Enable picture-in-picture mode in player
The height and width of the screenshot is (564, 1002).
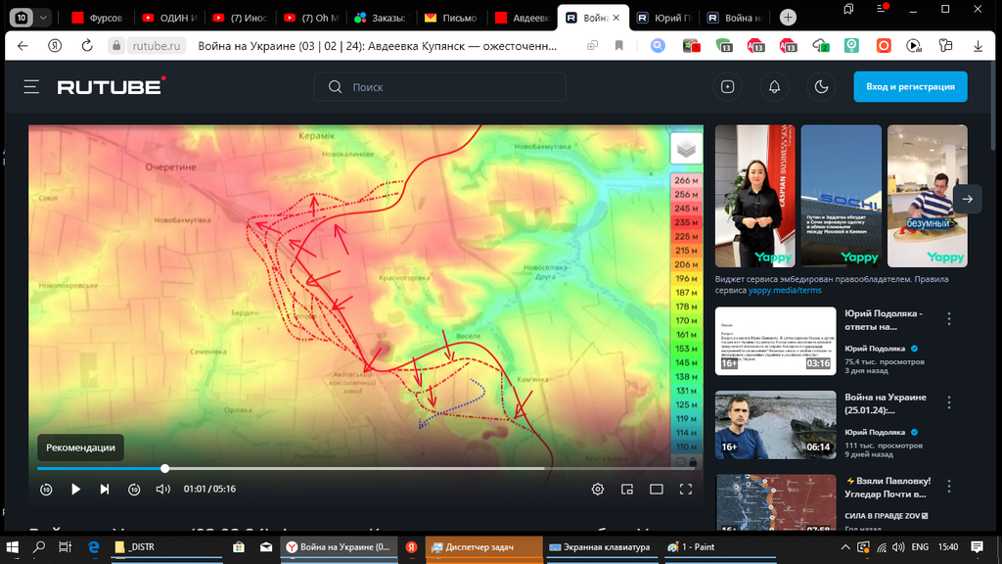(627, 490)
